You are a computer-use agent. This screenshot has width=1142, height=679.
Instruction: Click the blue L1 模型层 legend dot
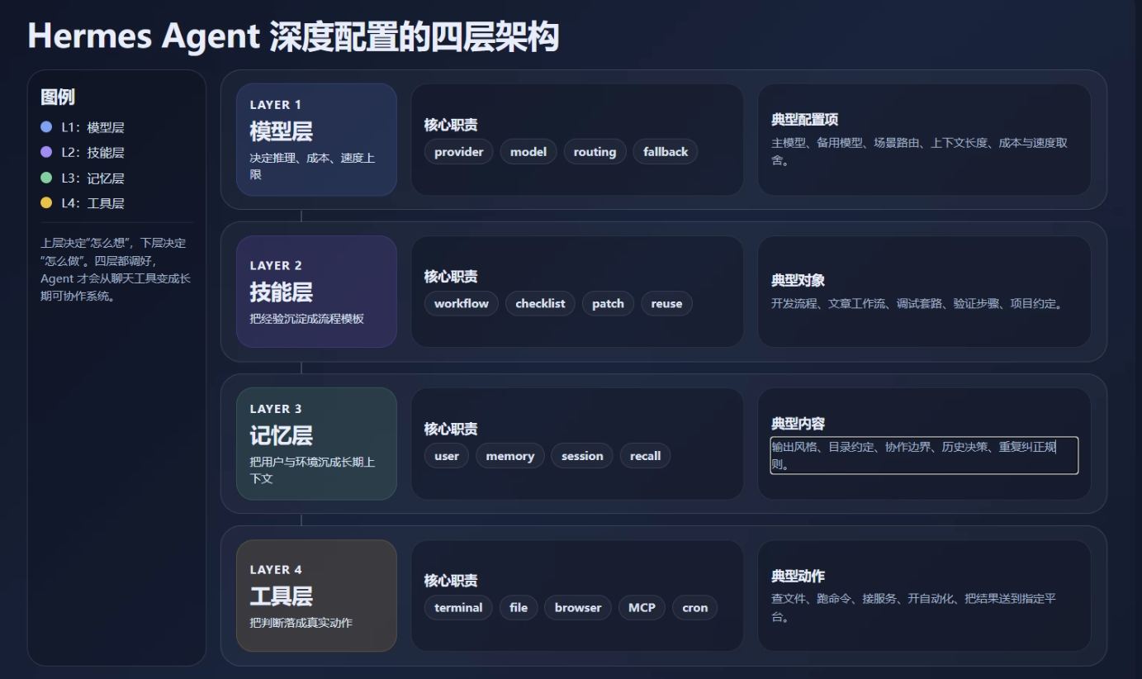(46, 127)
